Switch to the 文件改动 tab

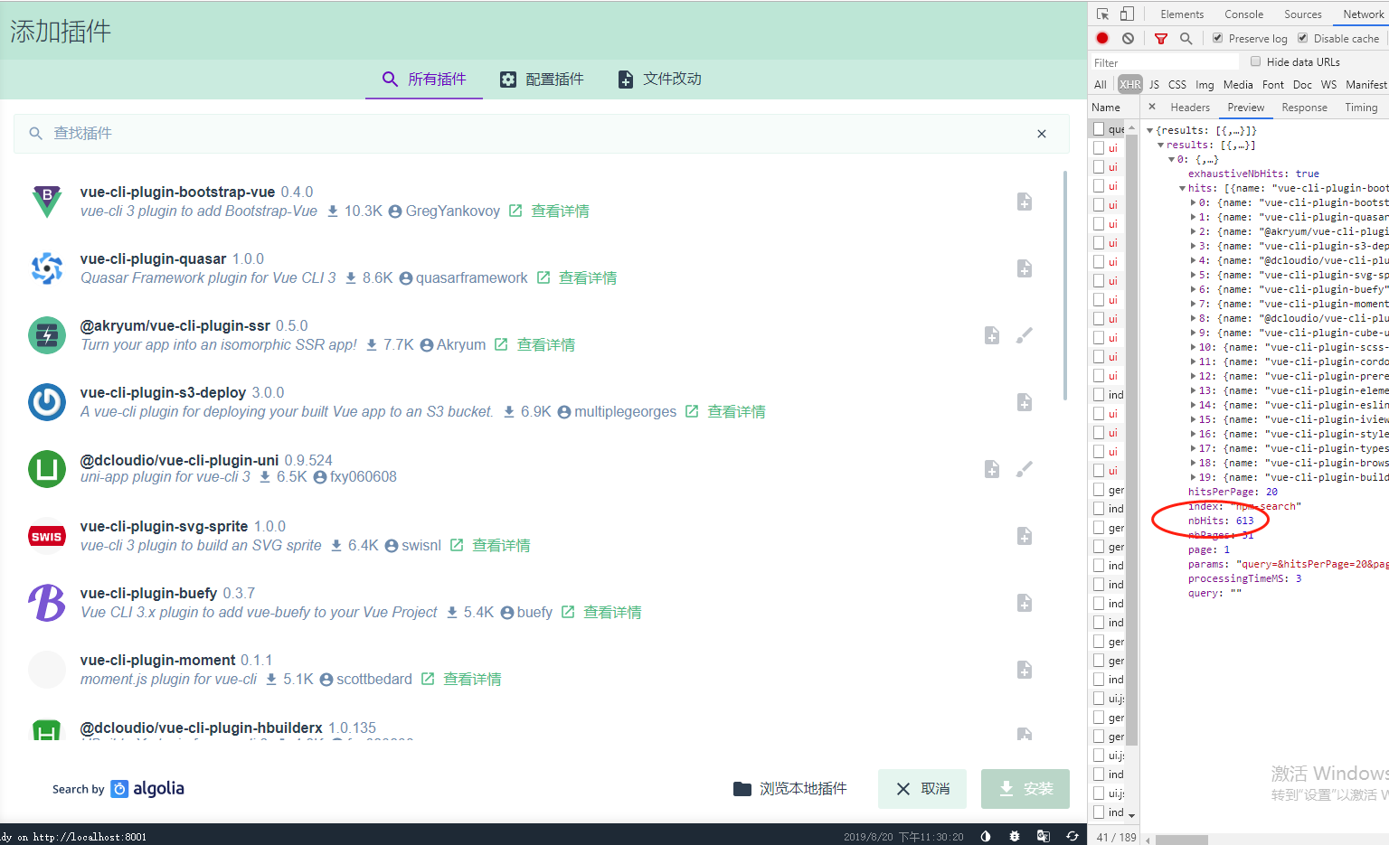659,80
